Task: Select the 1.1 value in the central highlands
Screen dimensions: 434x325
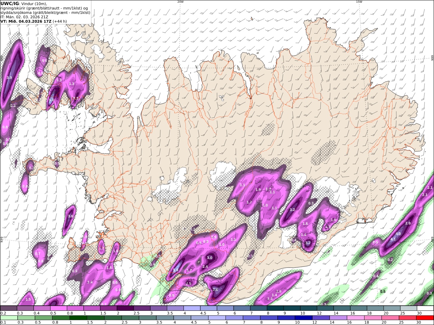Action: pyautogui.click(x=242, y=185)
